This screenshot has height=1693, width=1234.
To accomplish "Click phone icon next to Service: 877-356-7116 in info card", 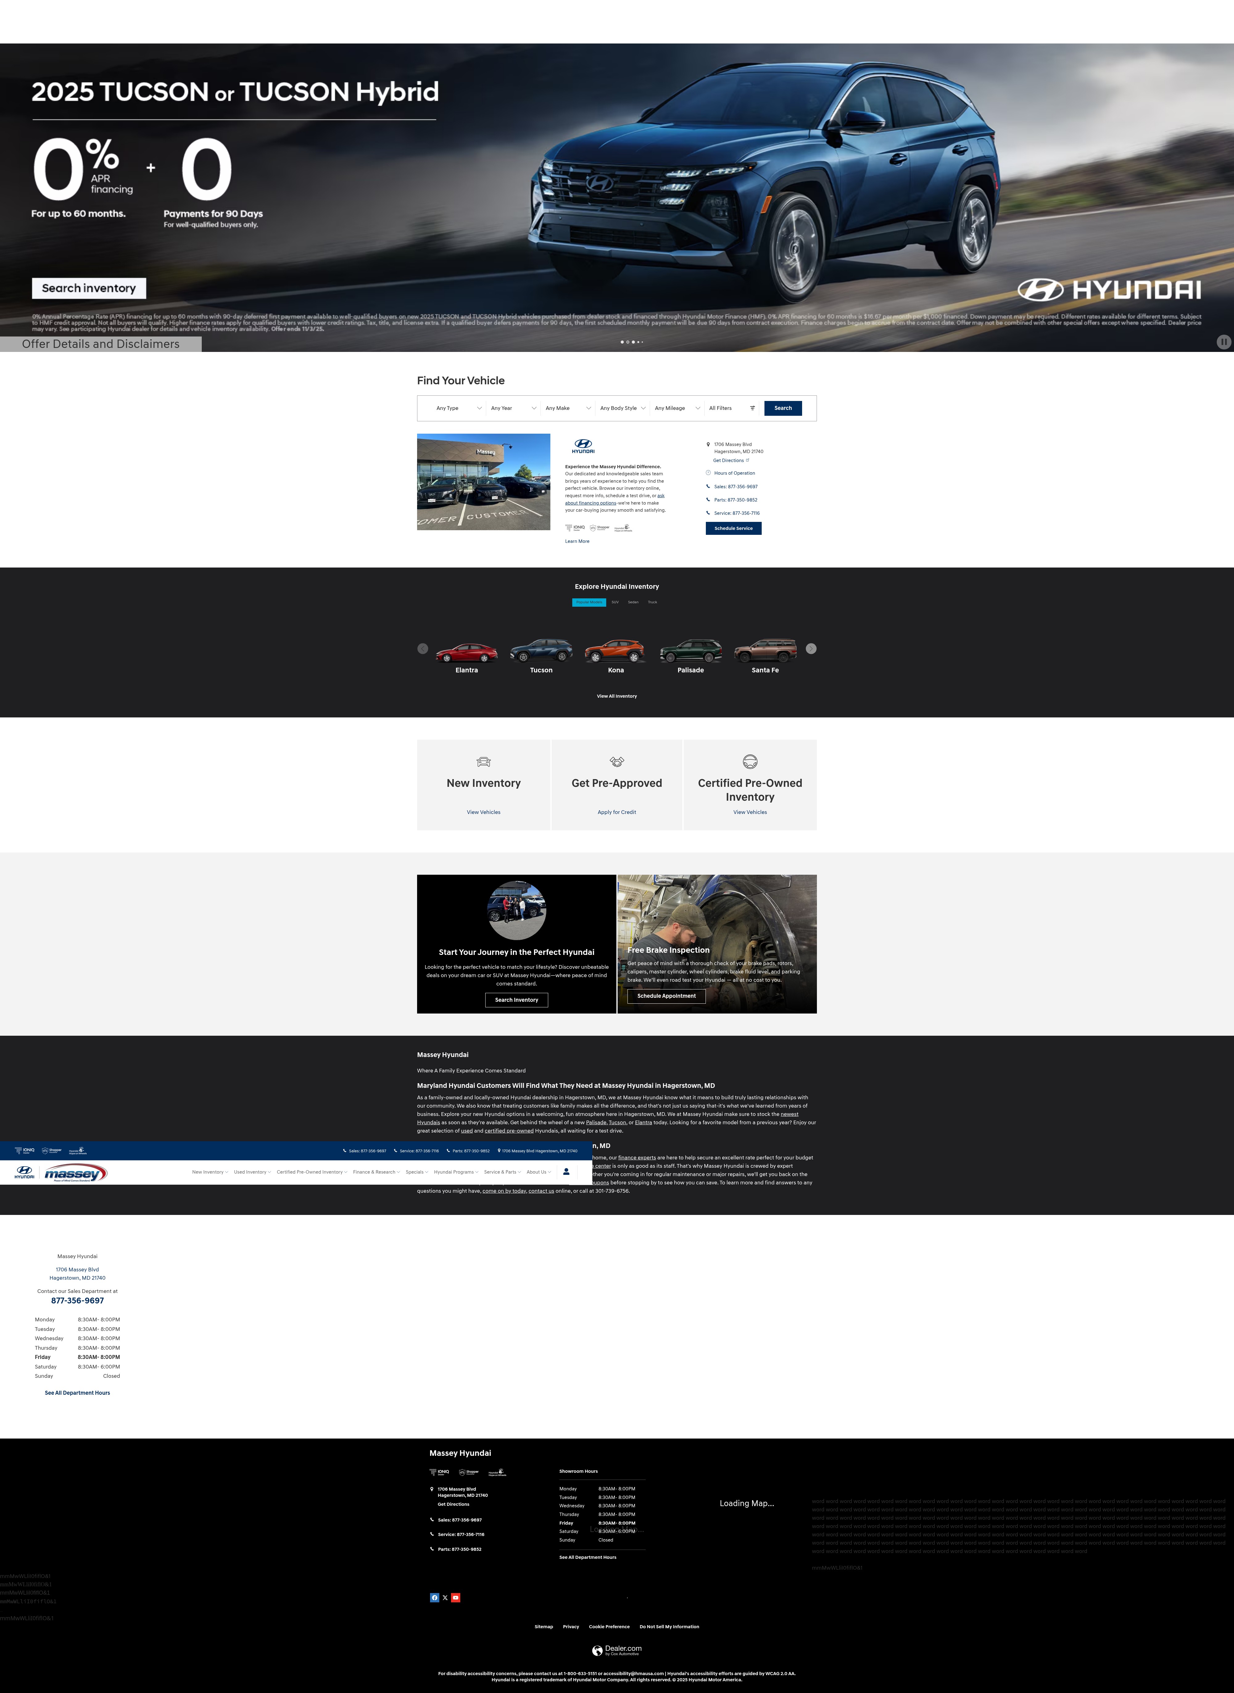I will point(708,513).
